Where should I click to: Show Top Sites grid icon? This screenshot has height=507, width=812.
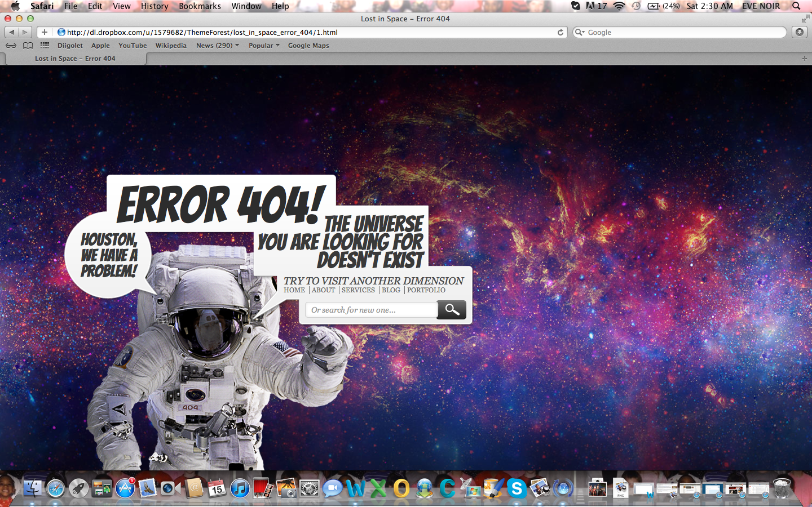[x=45, y=46]
